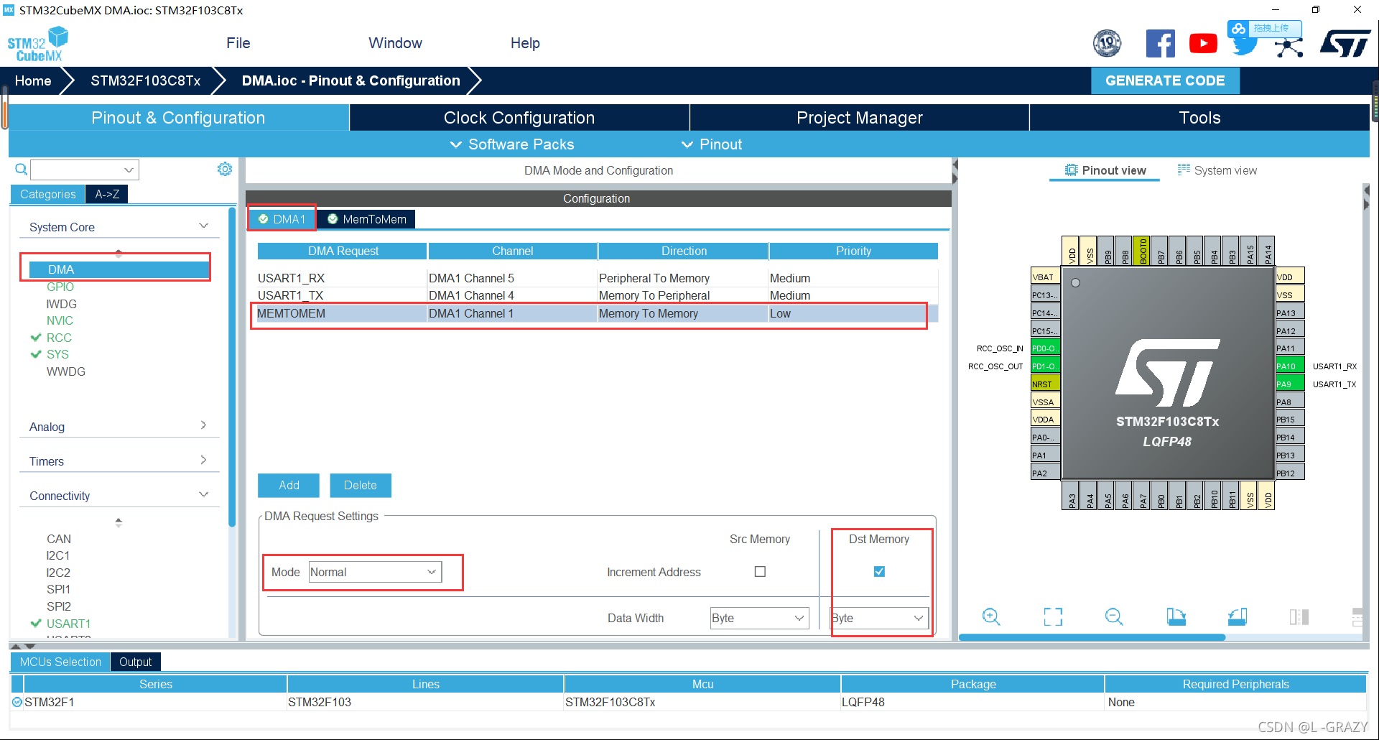Screen dimensions: 1379x740
Task: Open the Mode dropdown set to Normal
Action: (375, 572)
